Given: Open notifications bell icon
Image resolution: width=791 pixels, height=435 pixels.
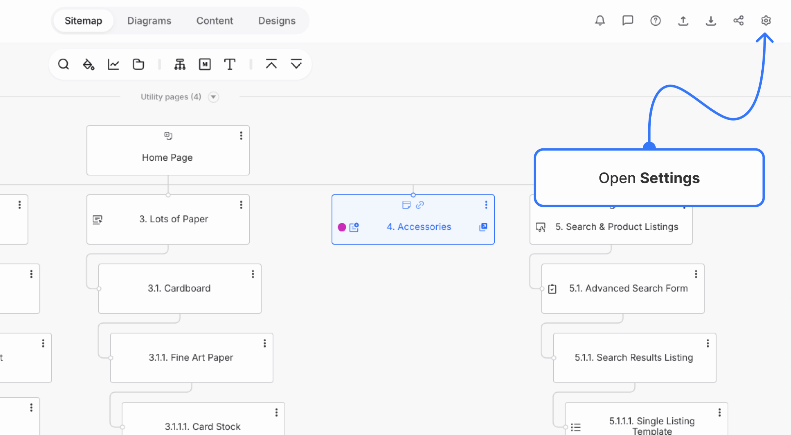Looking at the screenshot, I should [600, 21].
